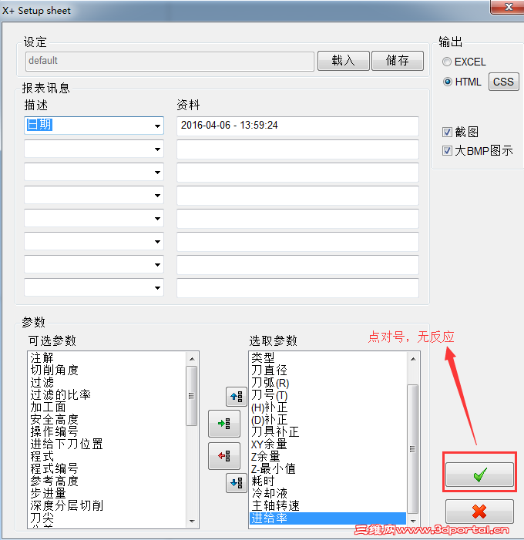
Task: Click scroll-up arrow of 可选参数 list
Action: click(x=192, y=359)
